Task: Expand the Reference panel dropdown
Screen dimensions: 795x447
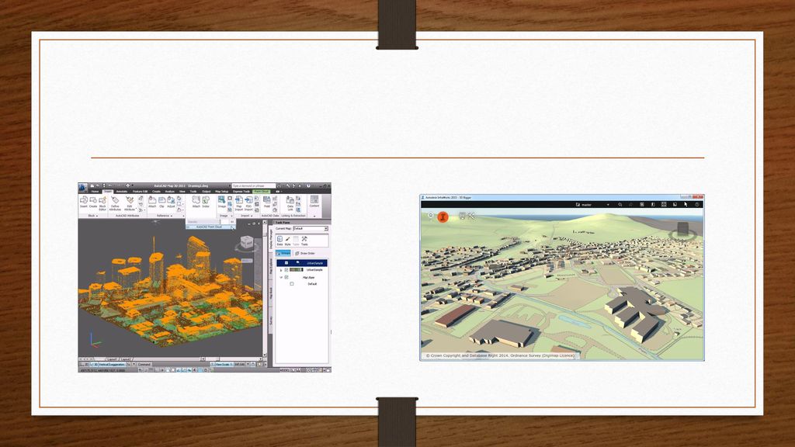Action: pos(172,216)
